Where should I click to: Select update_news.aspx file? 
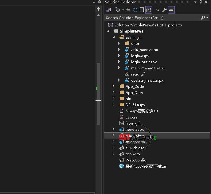click(x=147, y=80)
